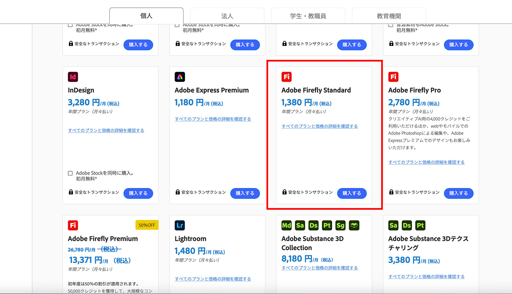512x294 pixels.
Task: Click the Firefly Pro Fi icon
Action: coord(393,77)
